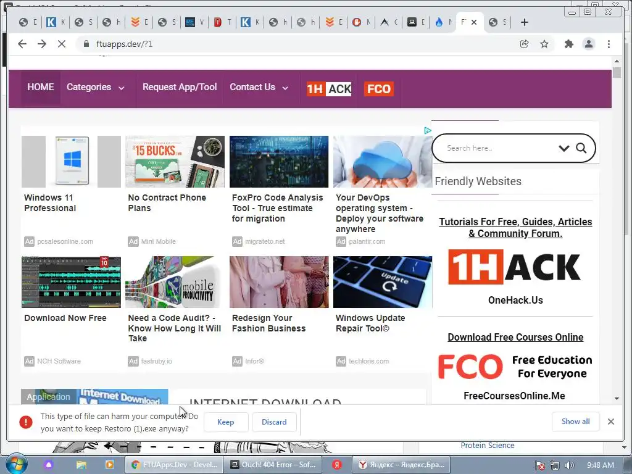
Task: Click the page vertical scrollbar thumb
Action: (617, 73)
